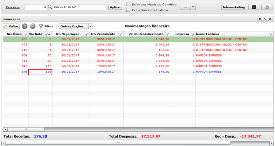Sort by the Vlr do Desdobramento header
The image size is (275, 146).
coord(146,34)
